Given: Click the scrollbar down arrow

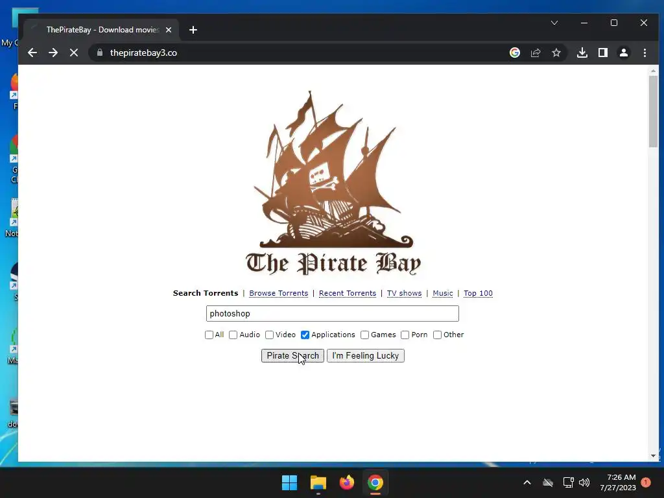Looking at the screenshot, I should [x=653, y=456].
